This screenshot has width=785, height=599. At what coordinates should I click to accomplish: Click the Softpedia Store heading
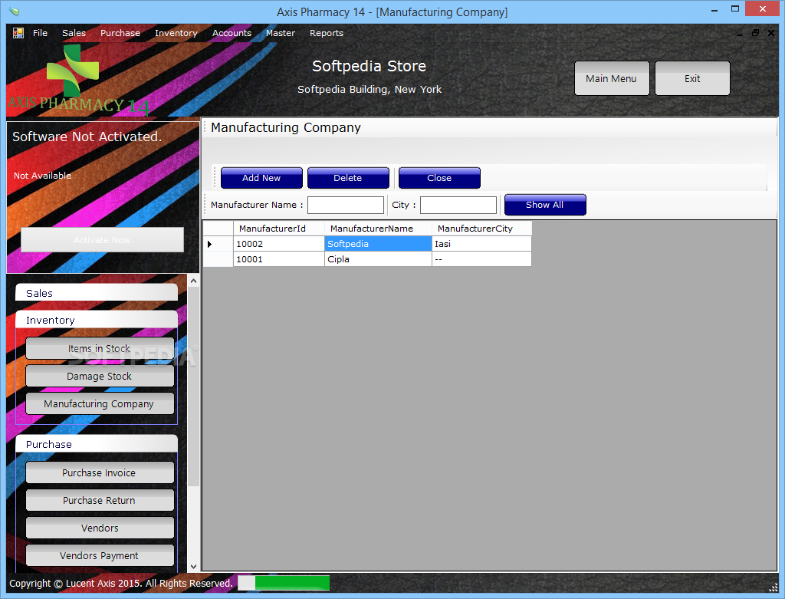[369, 66]
